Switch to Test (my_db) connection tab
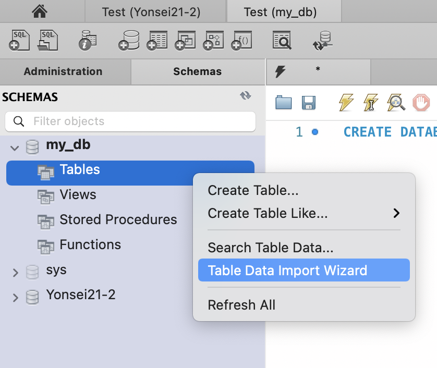Screen dimensions: 437x368 (284, 11)
